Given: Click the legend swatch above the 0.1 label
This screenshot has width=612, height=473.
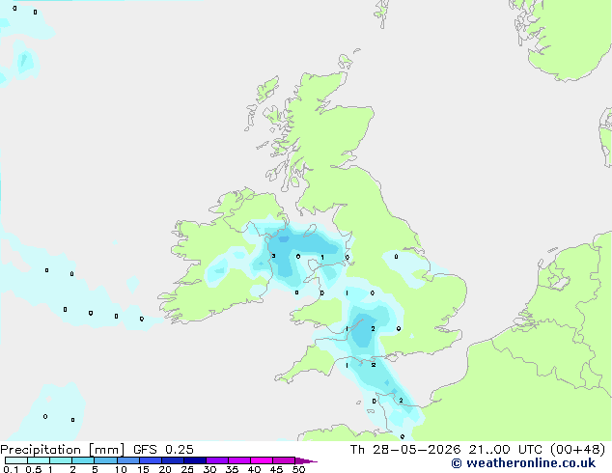Looking at the screenshot, I should point(16,460).
